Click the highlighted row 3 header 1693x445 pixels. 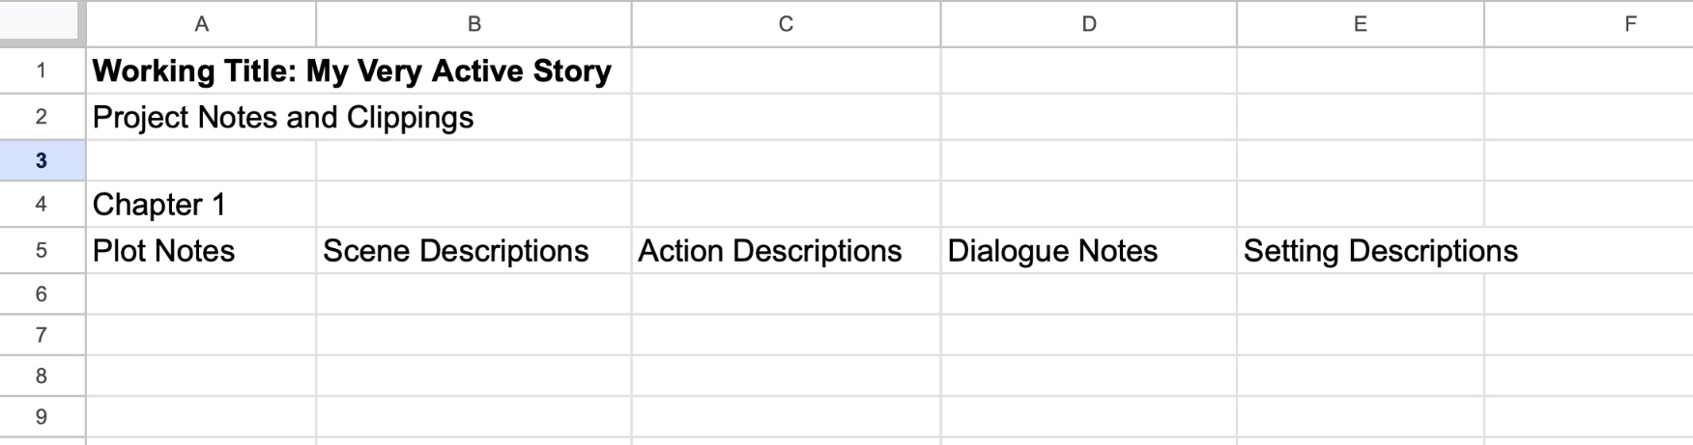tap(42, 160)
